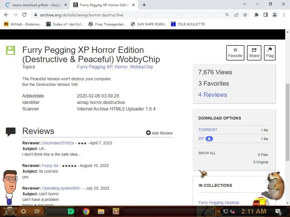The height and width of the screenshot is (217, 290).
Task: Open the FILE ROULETTE bookmark
Action: point(188,24)
